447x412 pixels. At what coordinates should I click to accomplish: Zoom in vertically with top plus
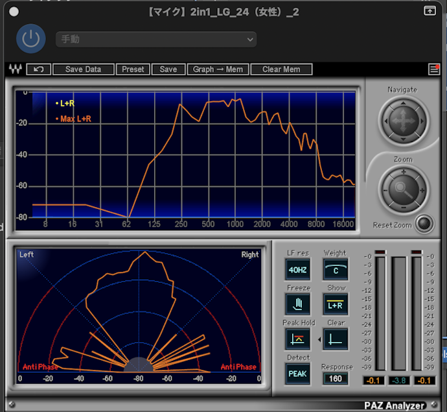(404, 172)
